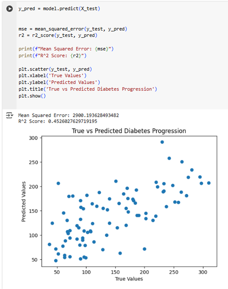Click the plt.show() line
Image resolution: width=228 pixels, height=289 pixels.
point(32,96)
